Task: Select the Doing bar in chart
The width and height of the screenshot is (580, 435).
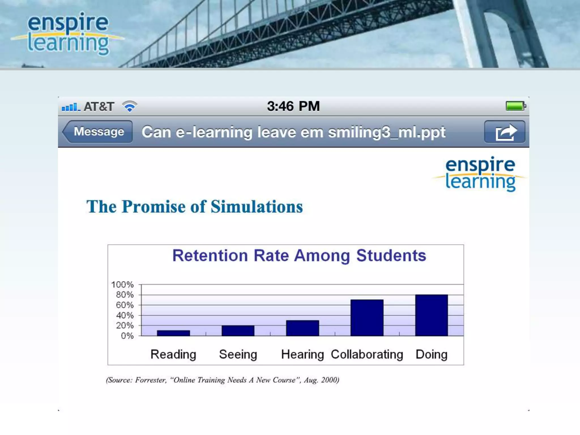Action: 431,315
